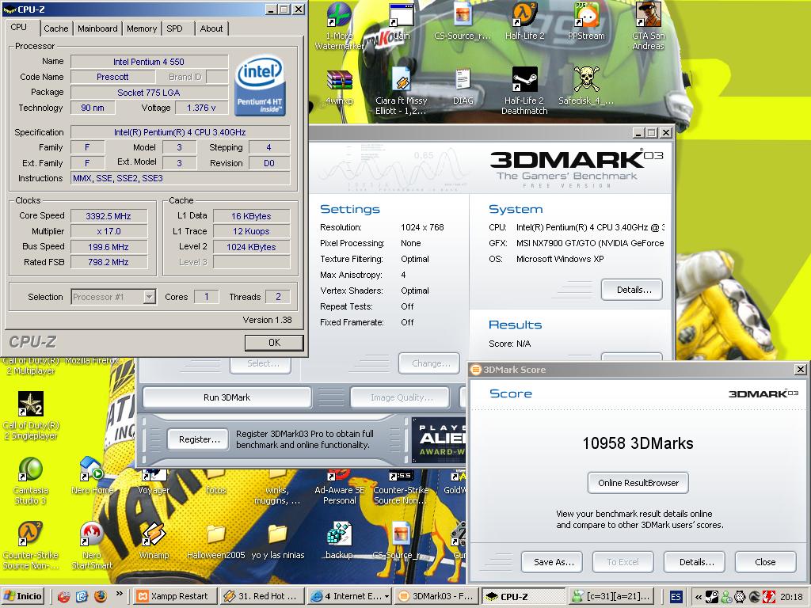Click Save As in 3DMark Score dialog

553,562
